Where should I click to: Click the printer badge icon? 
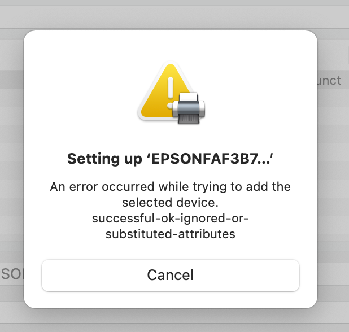[x=189, y=108]
